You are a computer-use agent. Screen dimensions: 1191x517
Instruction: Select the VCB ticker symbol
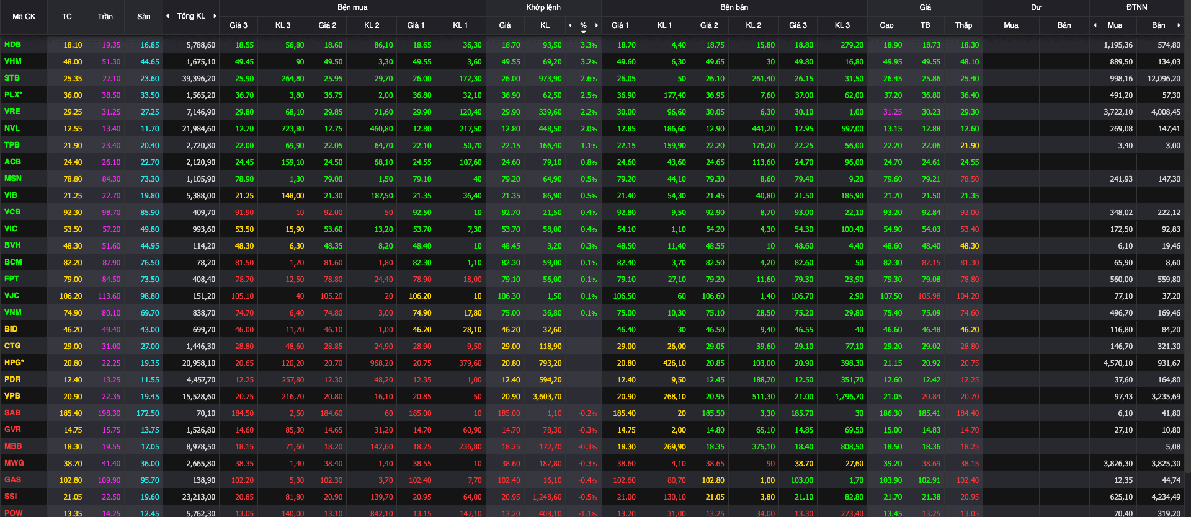click(x=12, y=212)
